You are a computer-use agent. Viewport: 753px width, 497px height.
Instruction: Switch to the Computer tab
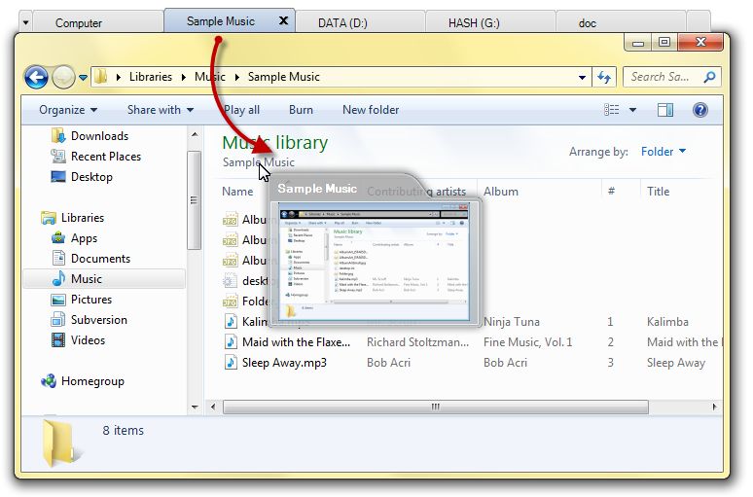(x=98, y=22)
